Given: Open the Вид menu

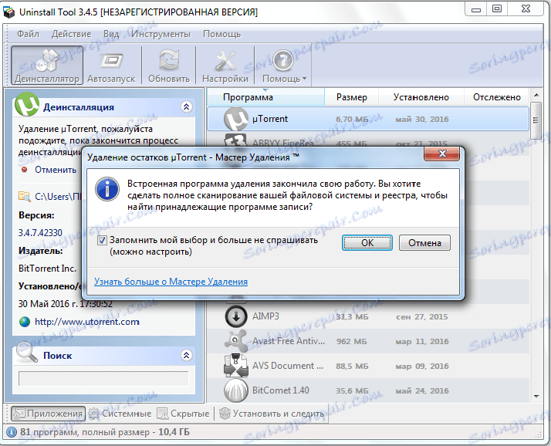Looking at the screenshot, I should click(111, 34).
